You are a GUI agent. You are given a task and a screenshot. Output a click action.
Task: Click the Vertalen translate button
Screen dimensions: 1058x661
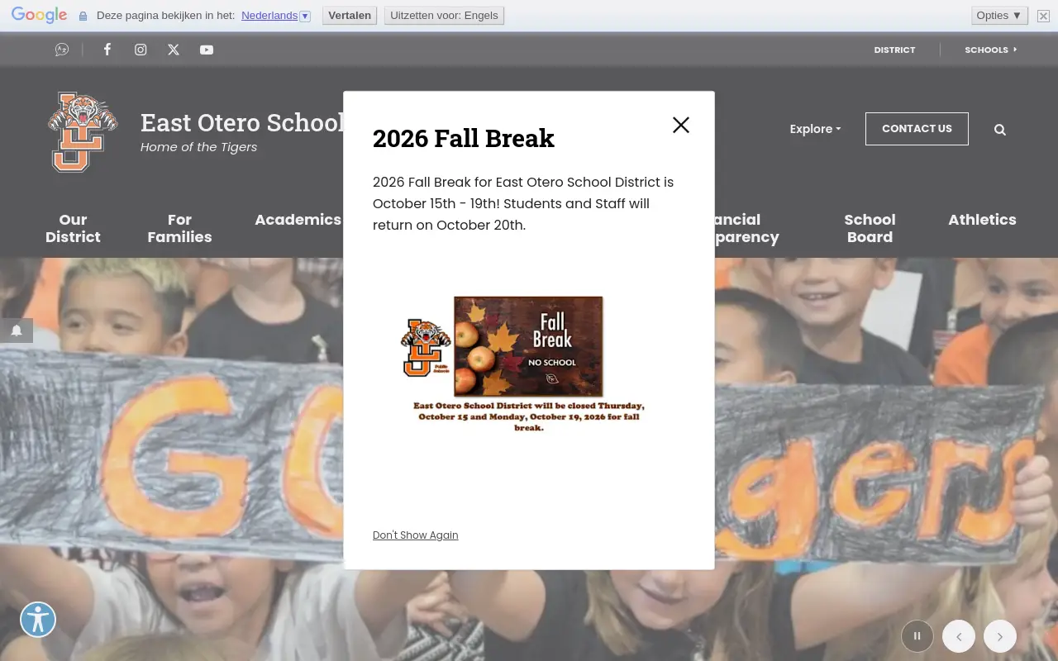[350, 16]
